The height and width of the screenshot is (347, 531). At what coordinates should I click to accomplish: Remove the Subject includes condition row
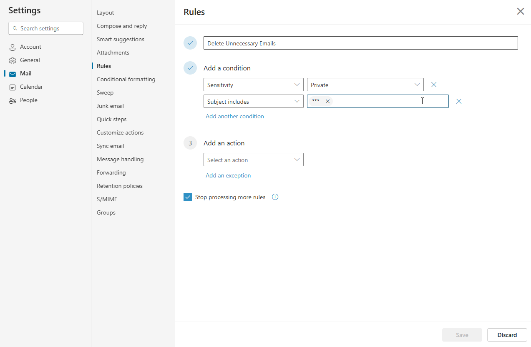coord(459,101)
